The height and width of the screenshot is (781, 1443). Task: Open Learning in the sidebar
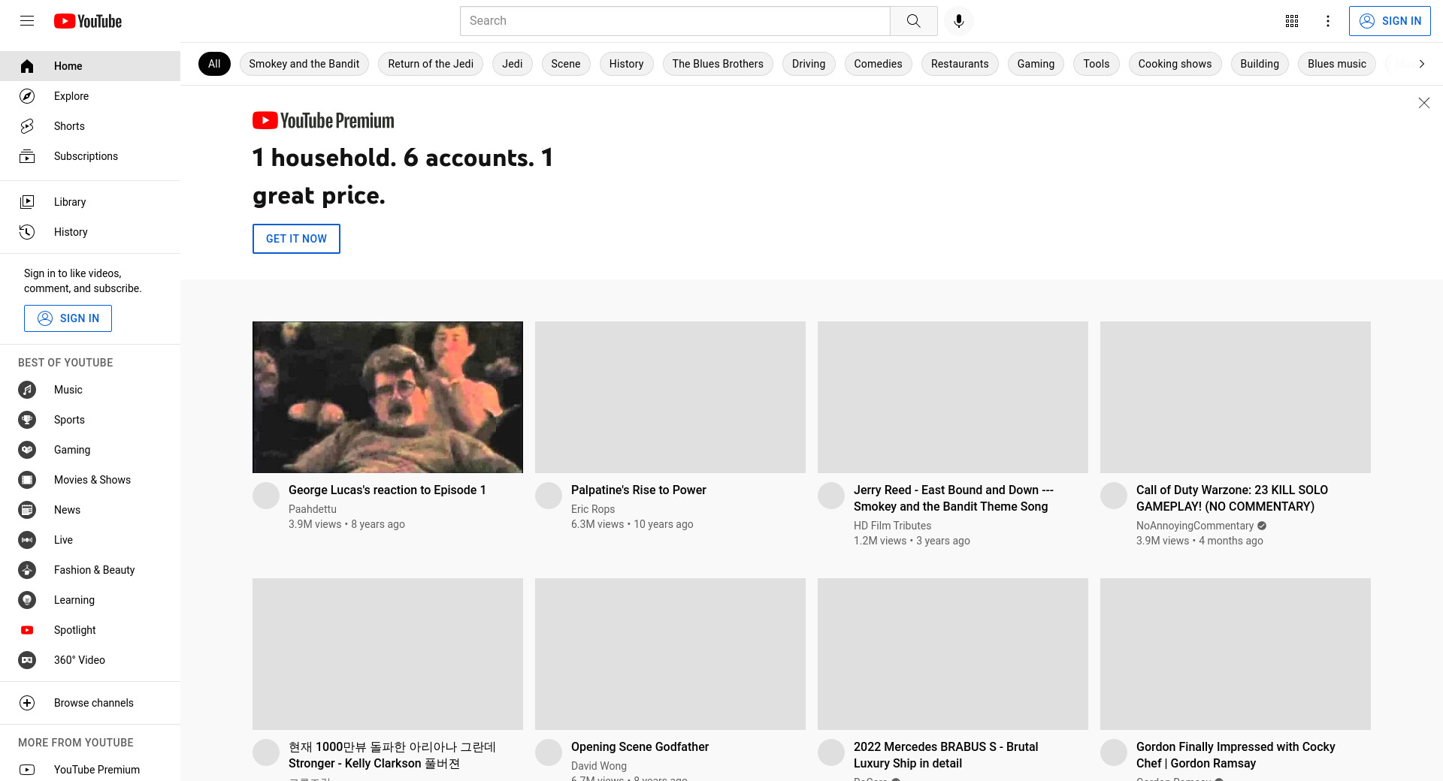coord(90,600)
